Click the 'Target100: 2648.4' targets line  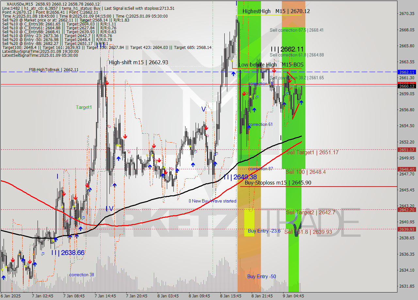coord(107,47)
